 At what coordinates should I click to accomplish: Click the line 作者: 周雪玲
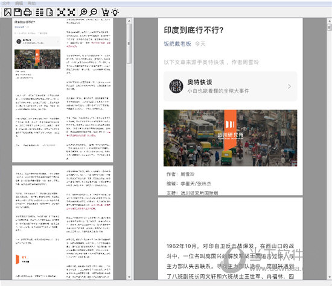point(180,174)
